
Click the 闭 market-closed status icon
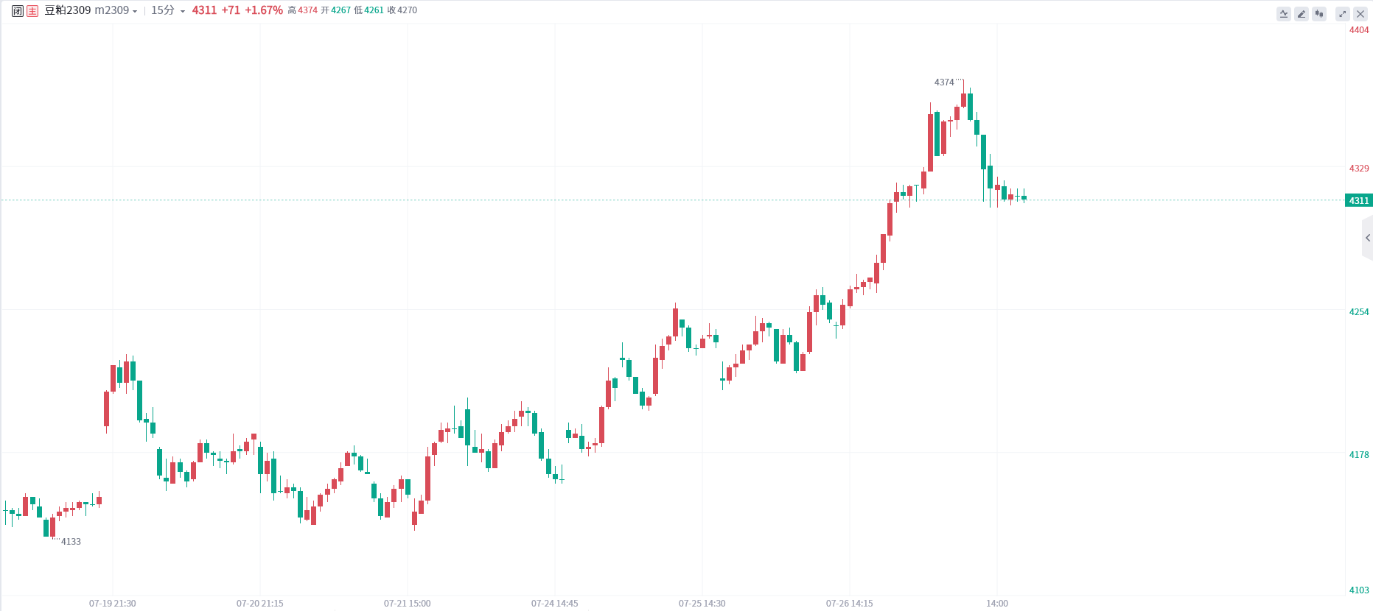[18, 11]
